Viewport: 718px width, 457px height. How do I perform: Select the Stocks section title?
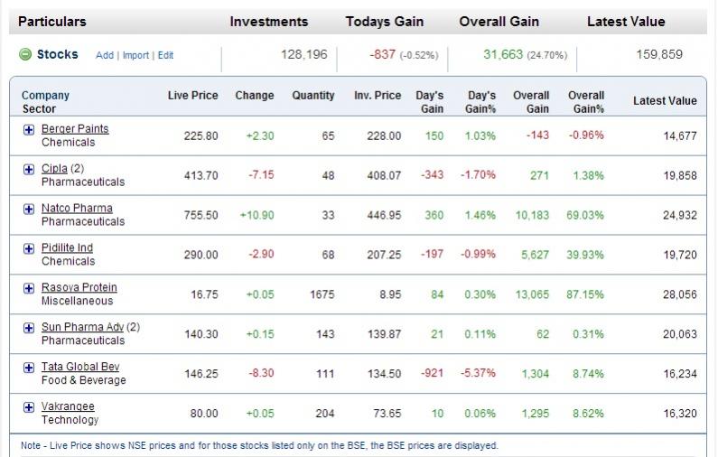coord(57,54)
